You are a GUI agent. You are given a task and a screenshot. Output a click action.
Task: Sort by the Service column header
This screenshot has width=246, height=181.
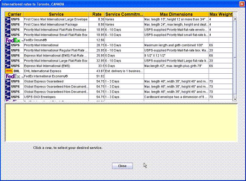tap(56, 14)
